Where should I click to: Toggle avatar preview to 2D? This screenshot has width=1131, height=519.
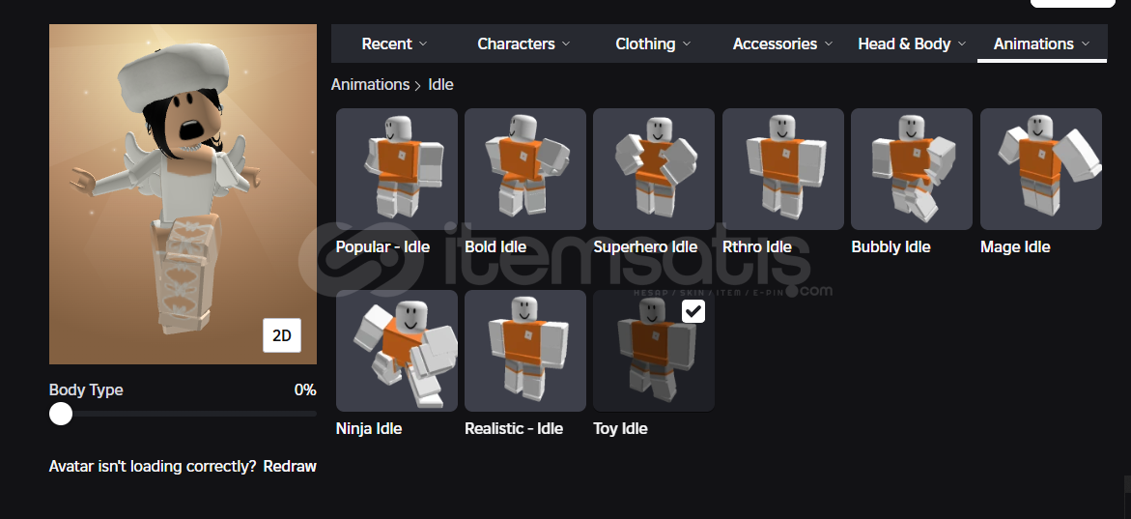[x=281, y=335]
